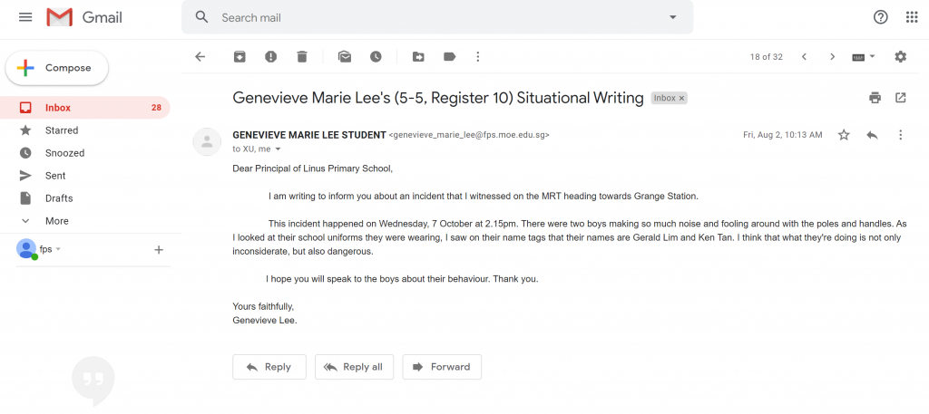
Task: Open the email in a new window
Action: click(901, 98)
